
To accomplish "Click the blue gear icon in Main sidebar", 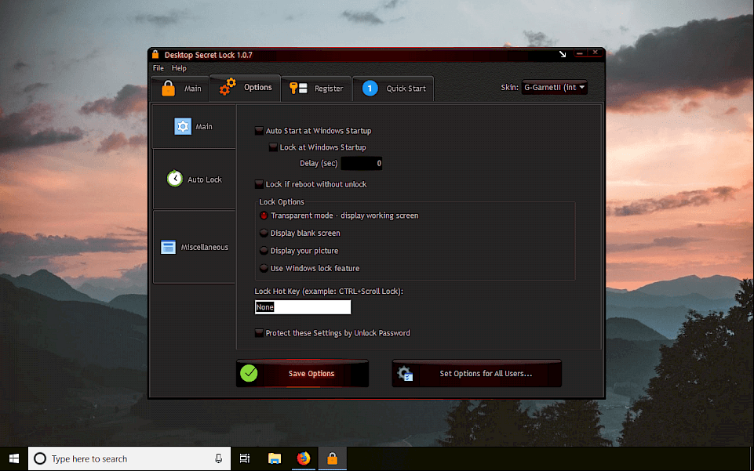I will (183, 126).
